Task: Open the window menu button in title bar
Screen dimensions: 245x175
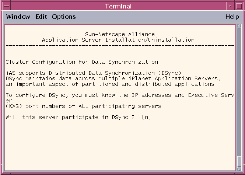Action: [7, 6]
